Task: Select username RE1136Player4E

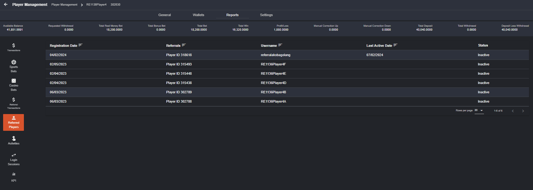Action: [273, 73]
